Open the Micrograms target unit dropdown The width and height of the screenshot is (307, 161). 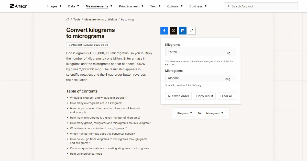(x=215, y=113)
